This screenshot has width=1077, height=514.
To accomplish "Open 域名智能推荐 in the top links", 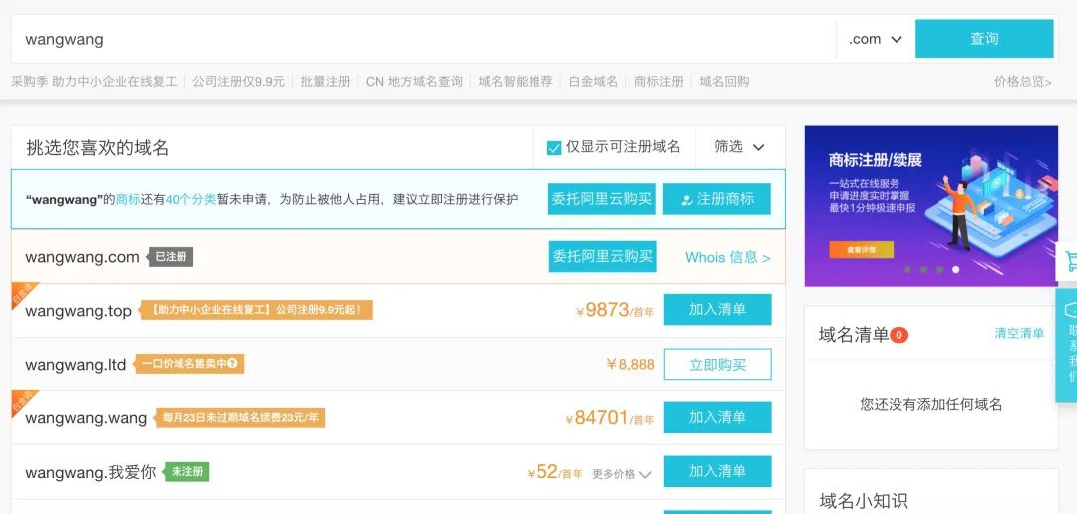I will (x=516, y=81).
